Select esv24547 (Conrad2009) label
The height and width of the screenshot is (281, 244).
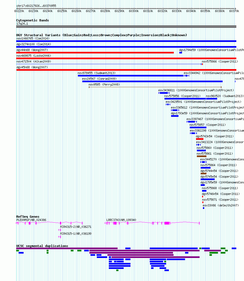(x=99, y=79)
